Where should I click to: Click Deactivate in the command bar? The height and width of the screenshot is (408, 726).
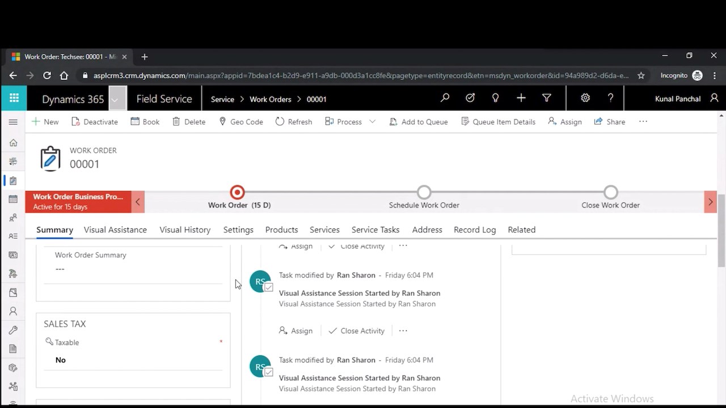(x=94, y=122)
